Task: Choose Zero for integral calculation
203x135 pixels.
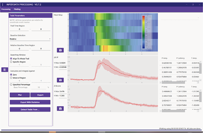Action: [x=12, y=75]
